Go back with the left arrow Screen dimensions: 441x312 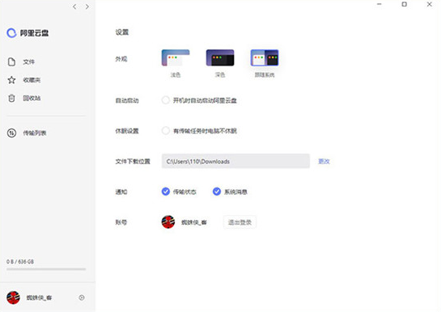[x=74, y=6]
